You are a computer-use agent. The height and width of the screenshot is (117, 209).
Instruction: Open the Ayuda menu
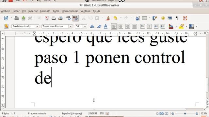(x=97, y=11)
